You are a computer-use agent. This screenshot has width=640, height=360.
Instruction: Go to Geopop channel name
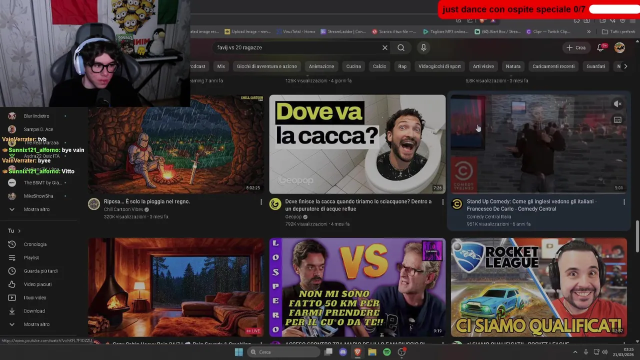[293, 217]
